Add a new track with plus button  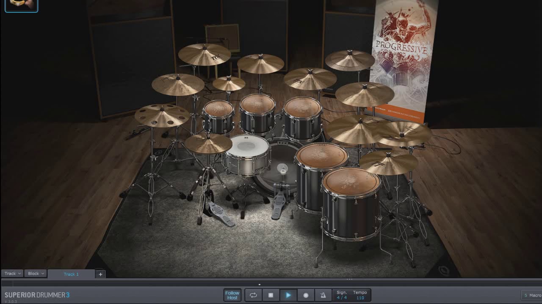pos(100,274)
